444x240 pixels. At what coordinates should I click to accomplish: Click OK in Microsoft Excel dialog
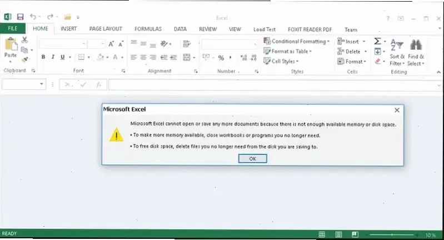pyautogui.click(x=253, y=158)
